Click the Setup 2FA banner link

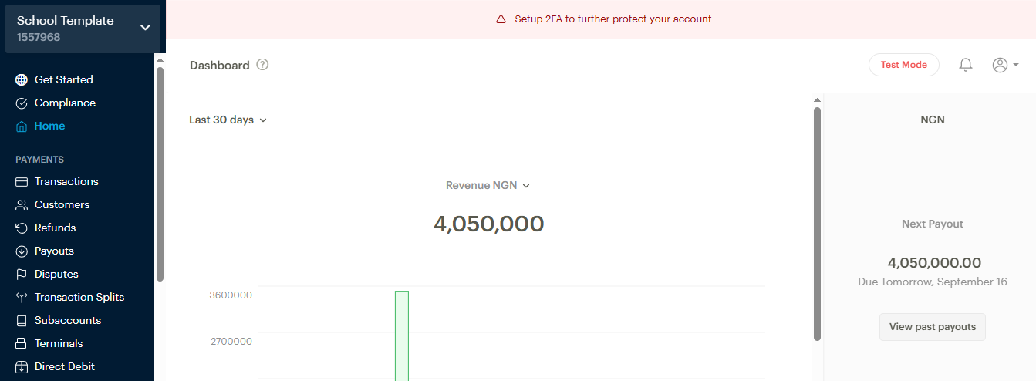(x=612, y=19)
